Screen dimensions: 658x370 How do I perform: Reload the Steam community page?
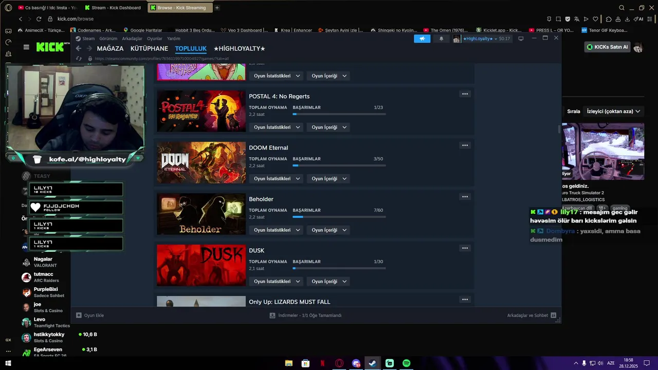79,59
